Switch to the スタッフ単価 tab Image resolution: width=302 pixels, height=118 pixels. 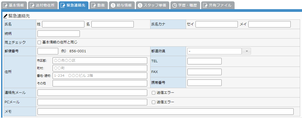tap(152, 5)
